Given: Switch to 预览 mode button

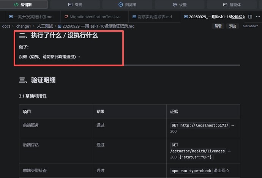Looking at the screenshot, I should pyautogui.click(x=233, y=26).
